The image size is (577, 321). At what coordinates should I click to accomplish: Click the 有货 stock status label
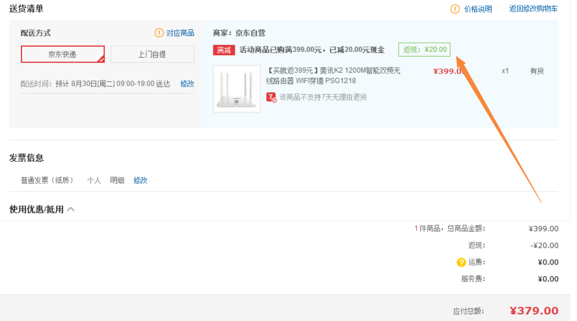[x=537, y=71]
